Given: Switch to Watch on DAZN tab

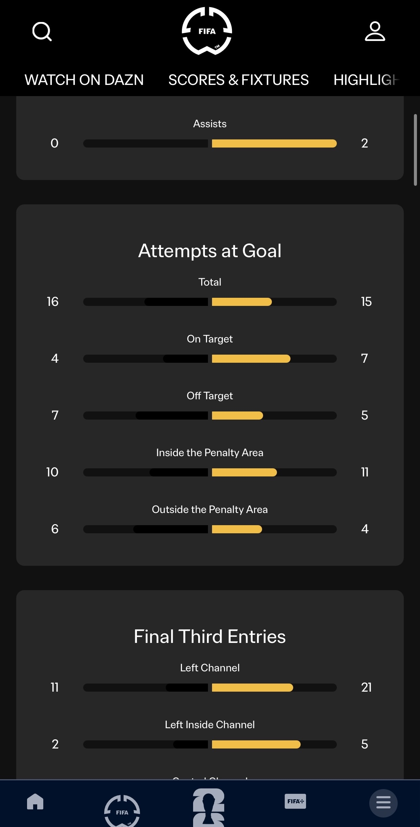Looking at the screenshot, I should click(84, 80).
